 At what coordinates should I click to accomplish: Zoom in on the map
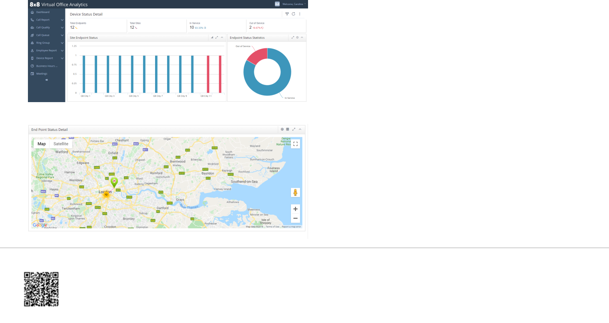pos(296,209)
